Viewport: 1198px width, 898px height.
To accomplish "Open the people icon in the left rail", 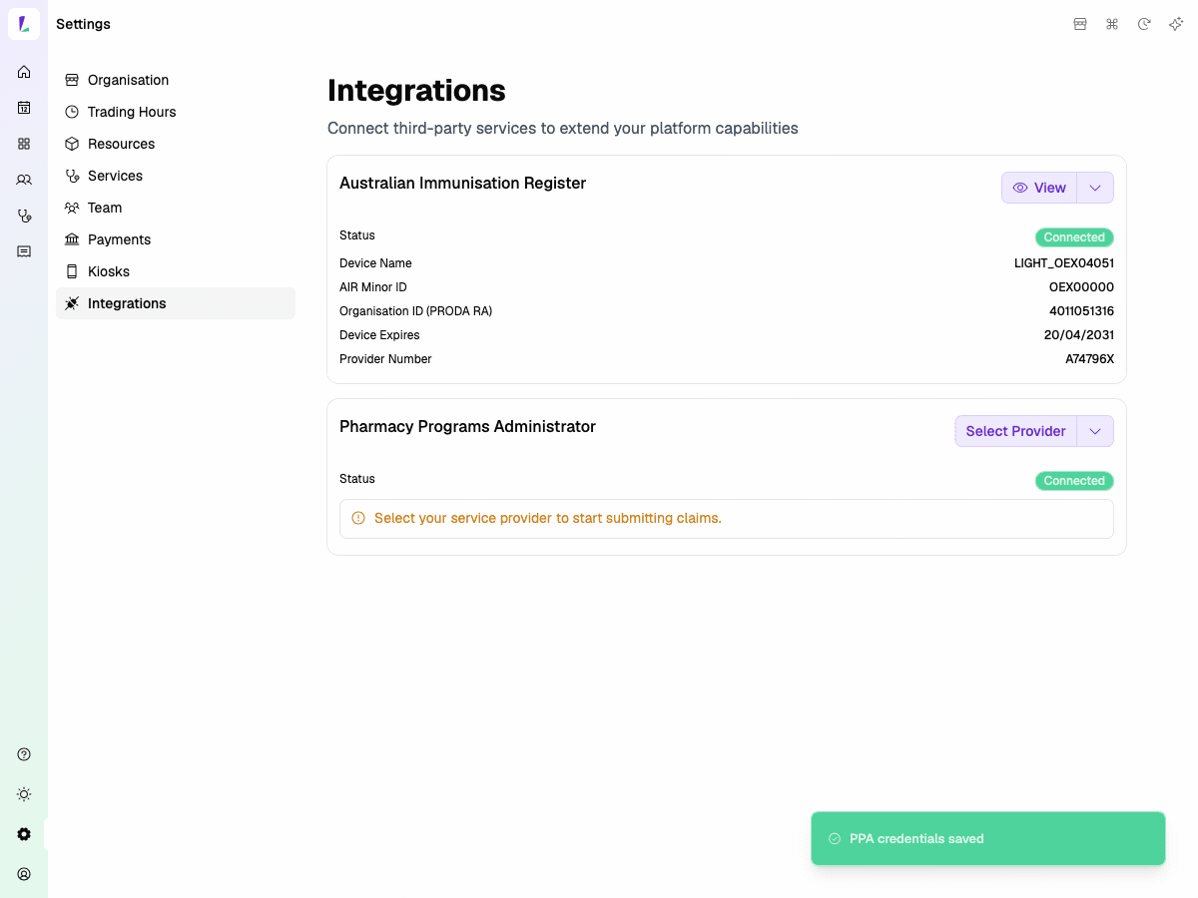I will pyautogui.click(x=24, y=180).
